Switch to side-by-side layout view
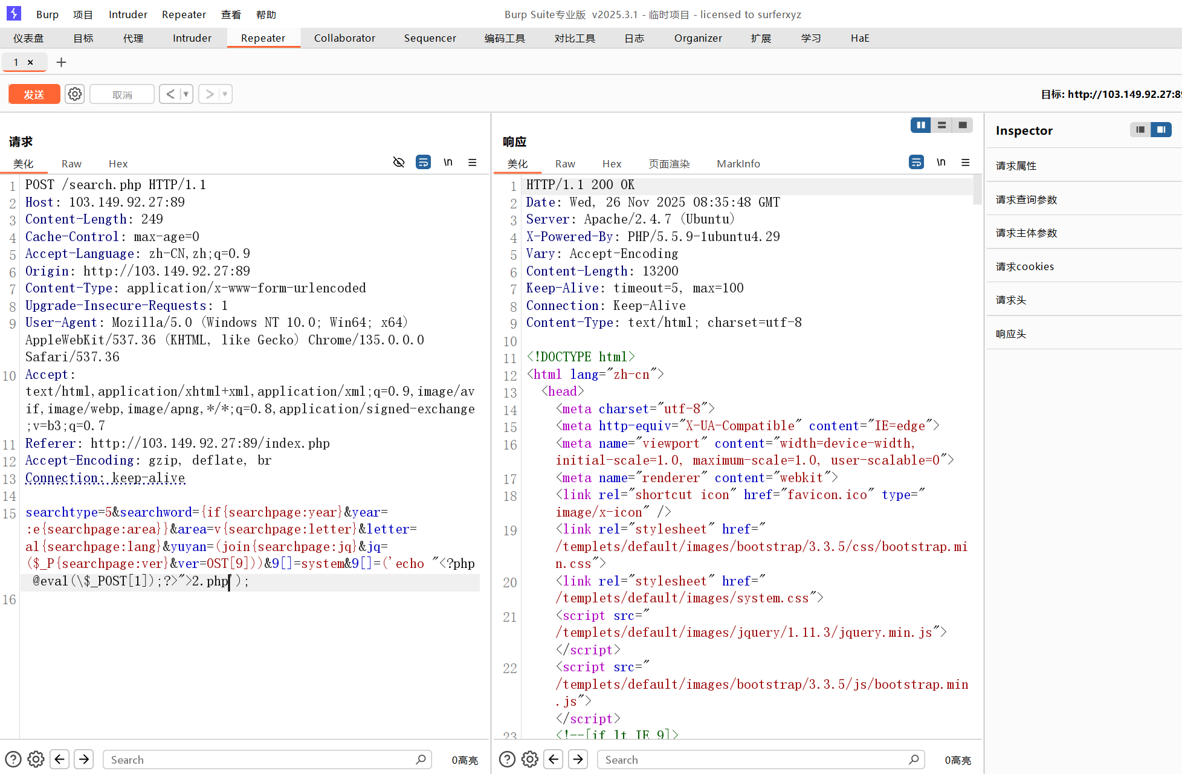 click(920, 125)
